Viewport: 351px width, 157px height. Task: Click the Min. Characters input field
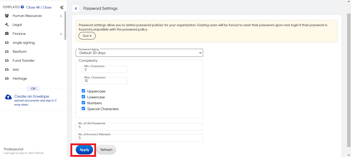pos(104,70)
